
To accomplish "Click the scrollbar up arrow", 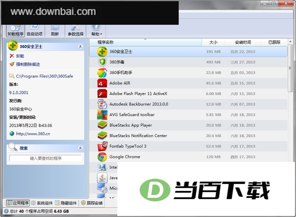I will point(290,41).
